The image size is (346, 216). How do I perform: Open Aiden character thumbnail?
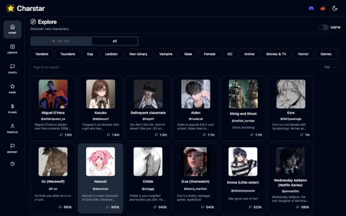click(196, 94)
